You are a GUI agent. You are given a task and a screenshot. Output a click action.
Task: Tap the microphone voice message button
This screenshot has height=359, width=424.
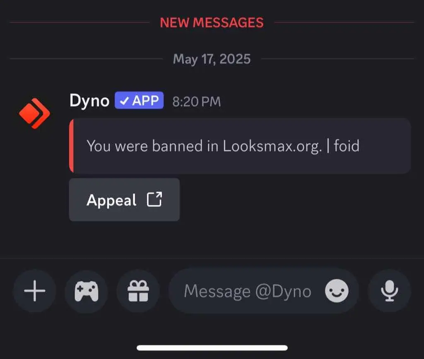(389, 291)
